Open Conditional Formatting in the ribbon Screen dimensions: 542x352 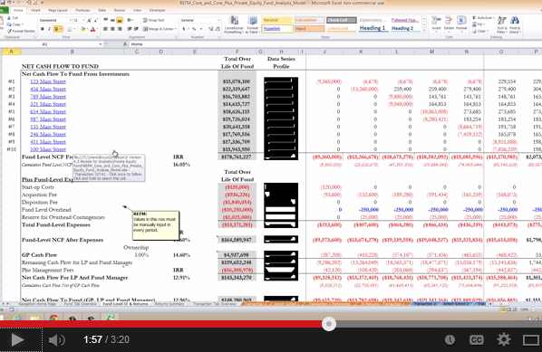234,24
